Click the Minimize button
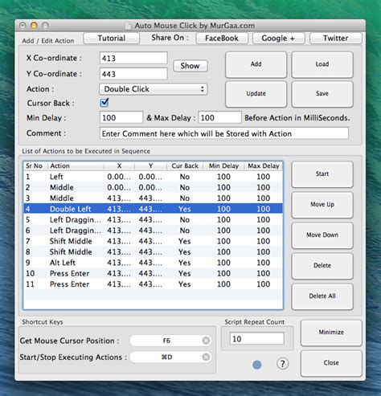Screen dimensions: 381x396 (331, 333)
